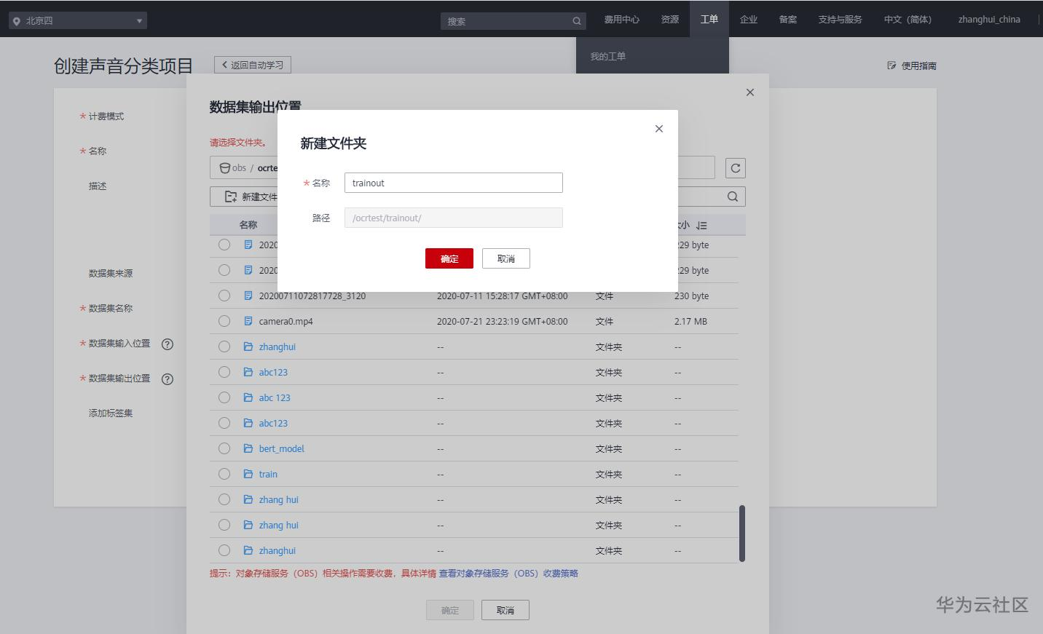Click the 20200711072817728_3120 file name
This screenshot has height=634, width=1043.
[x=312, y=296]
